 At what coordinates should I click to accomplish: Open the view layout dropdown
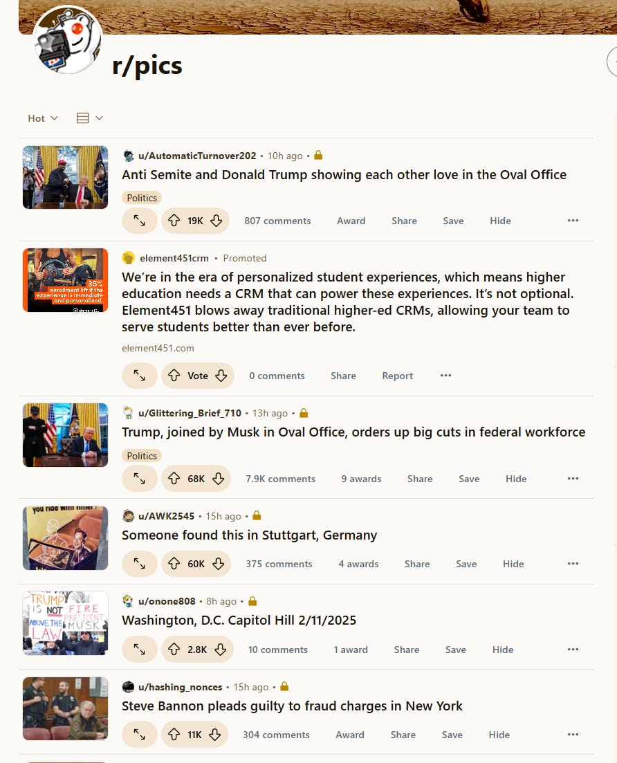pos(90,118)
